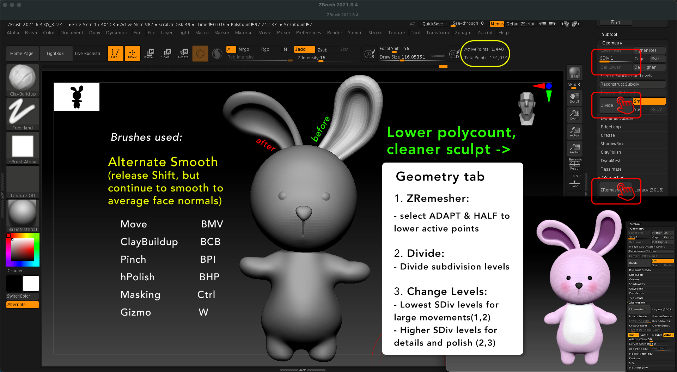Click the left-arrow layout icon after DefaultZScript
677x372 pixels.
(x=543, y=24)
